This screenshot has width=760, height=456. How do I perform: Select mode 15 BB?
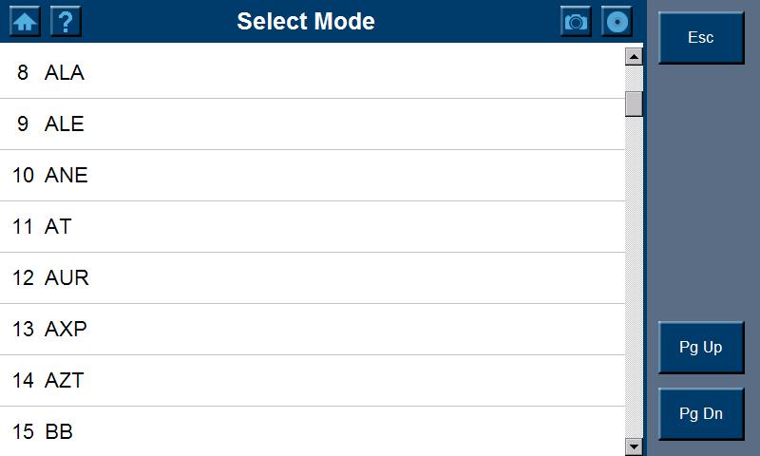tap(312, 431)
